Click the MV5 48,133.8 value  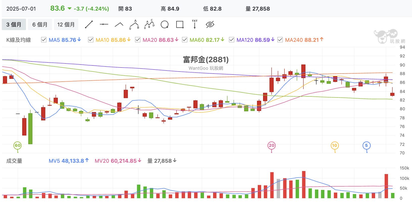pyautogui.click(x=69, y=161)
